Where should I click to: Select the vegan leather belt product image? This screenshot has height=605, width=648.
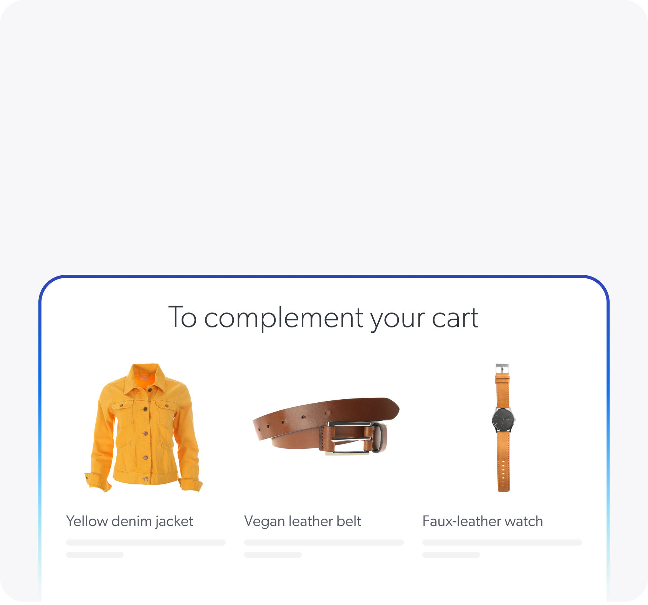point(326,426)
